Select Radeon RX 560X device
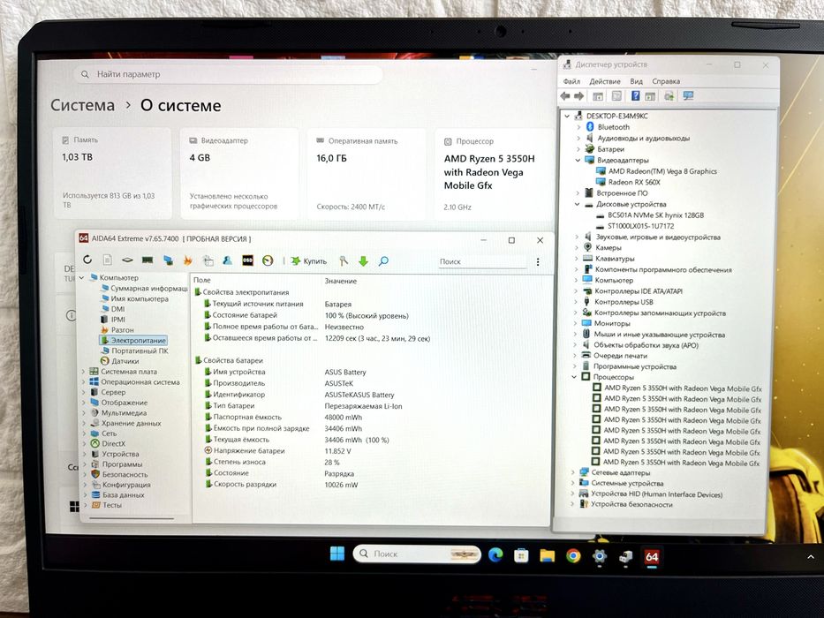This screenshot has height=618, width=824. [628, 182]
